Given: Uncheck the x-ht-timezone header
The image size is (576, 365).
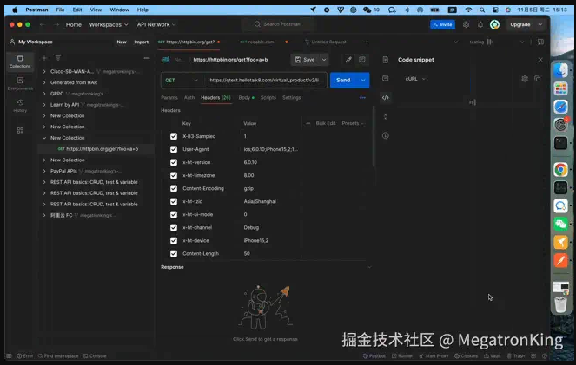Looking at the screenshot, I should click(x=174, y=175).
